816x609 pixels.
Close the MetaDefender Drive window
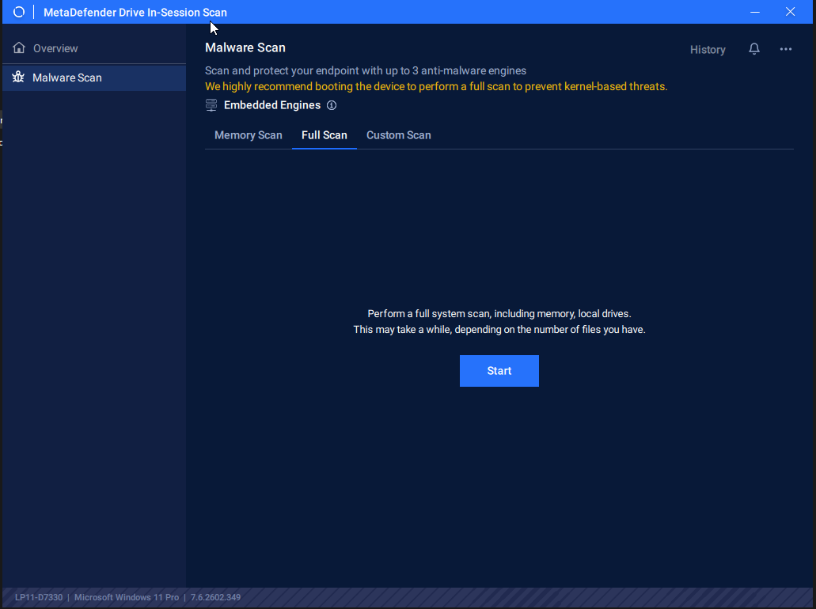click(790, 12)
